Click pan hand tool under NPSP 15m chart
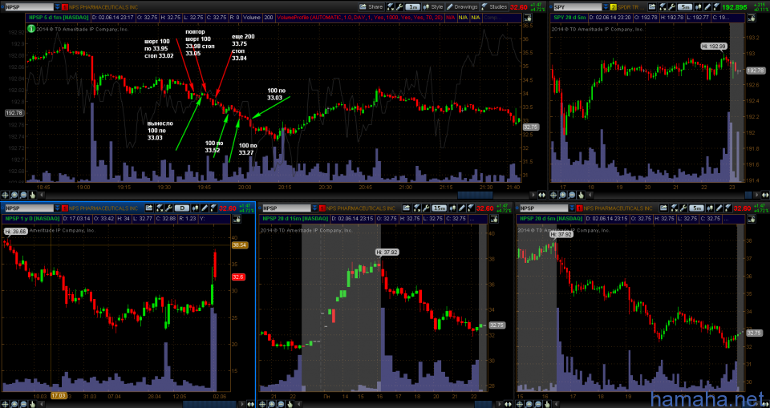770x408 pixels. 290,403
